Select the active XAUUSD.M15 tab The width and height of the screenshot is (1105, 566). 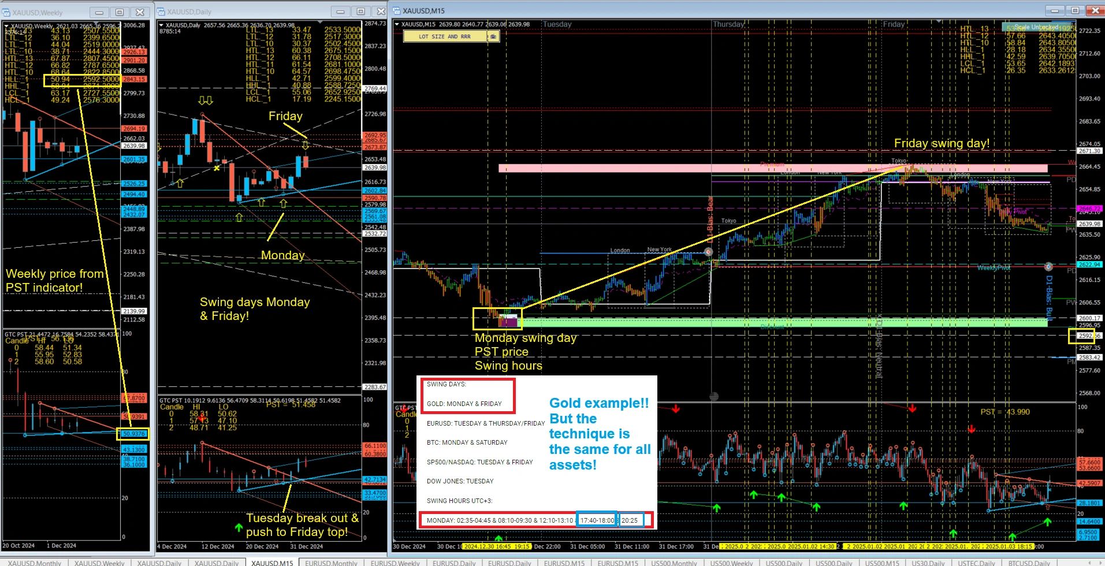pyautogui.click(x=272, y=563)
